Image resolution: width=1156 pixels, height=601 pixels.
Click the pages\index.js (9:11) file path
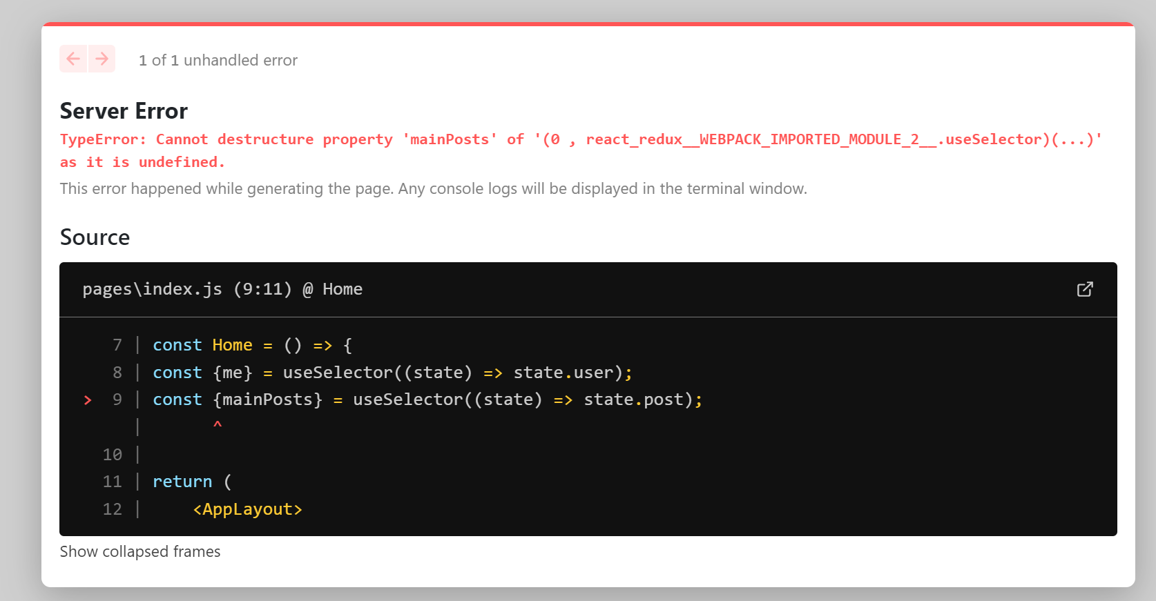(x=186, y=289)
